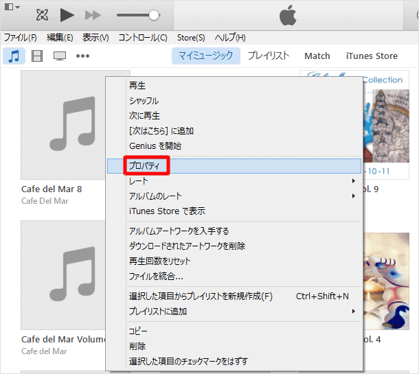Screen dimensions: 419x374
Task: Expand the アルバムのレート submenu
Action: 234,196
